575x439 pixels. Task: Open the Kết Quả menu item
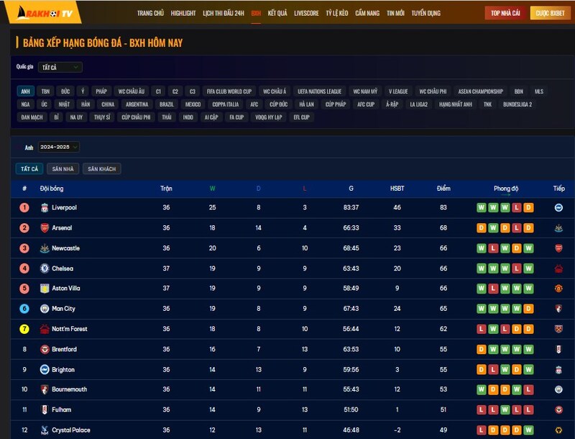click(x=277, y=13)
